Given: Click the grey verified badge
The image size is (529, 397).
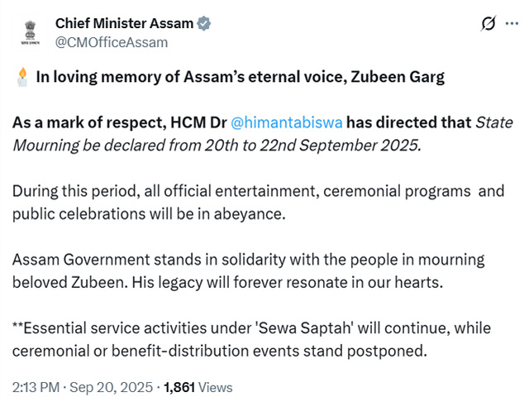Looking at the screenshot, I should (x=204, y=24).
